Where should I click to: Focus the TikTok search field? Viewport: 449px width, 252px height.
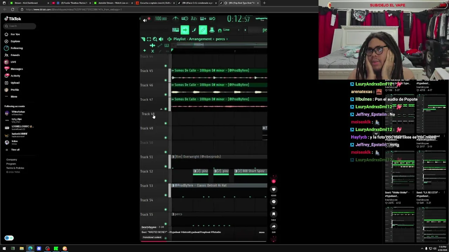tap(20, 26)
